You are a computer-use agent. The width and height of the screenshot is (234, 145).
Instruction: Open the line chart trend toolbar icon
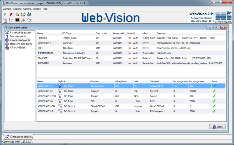click(x=11, y=20)
